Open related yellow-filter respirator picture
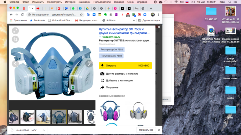241x135 pixels. click(x=138, y=111)
